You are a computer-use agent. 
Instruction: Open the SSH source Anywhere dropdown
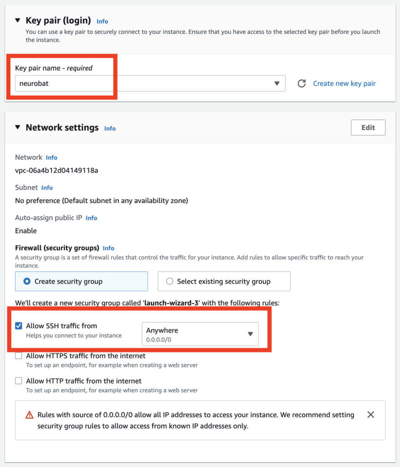tap(200, 334)
